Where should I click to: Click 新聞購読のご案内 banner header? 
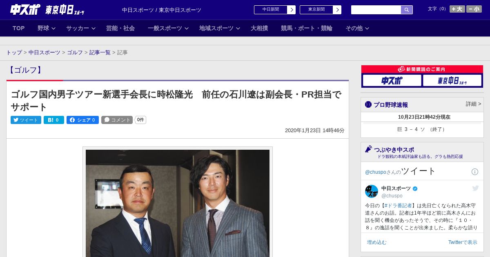pos(422,69)
